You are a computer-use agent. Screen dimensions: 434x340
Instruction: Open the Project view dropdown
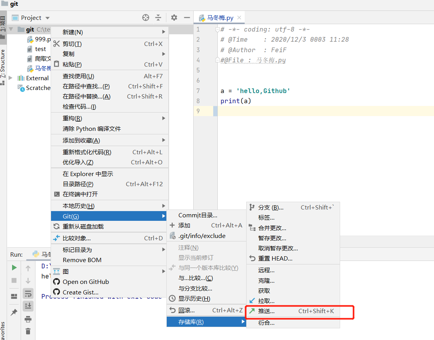tap(30, 18)
